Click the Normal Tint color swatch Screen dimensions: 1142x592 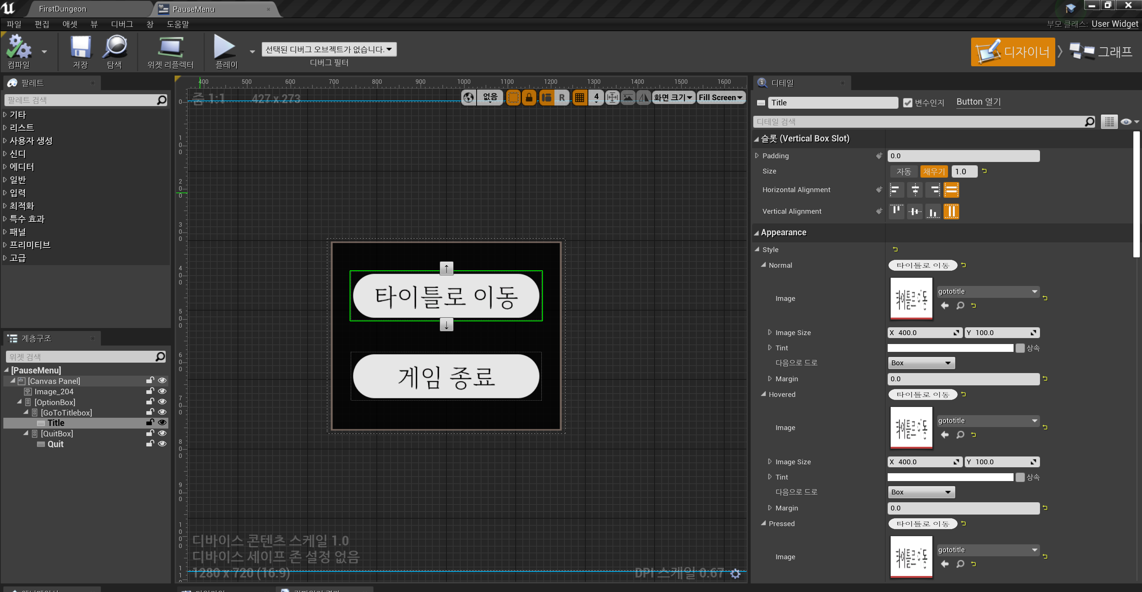950,348
